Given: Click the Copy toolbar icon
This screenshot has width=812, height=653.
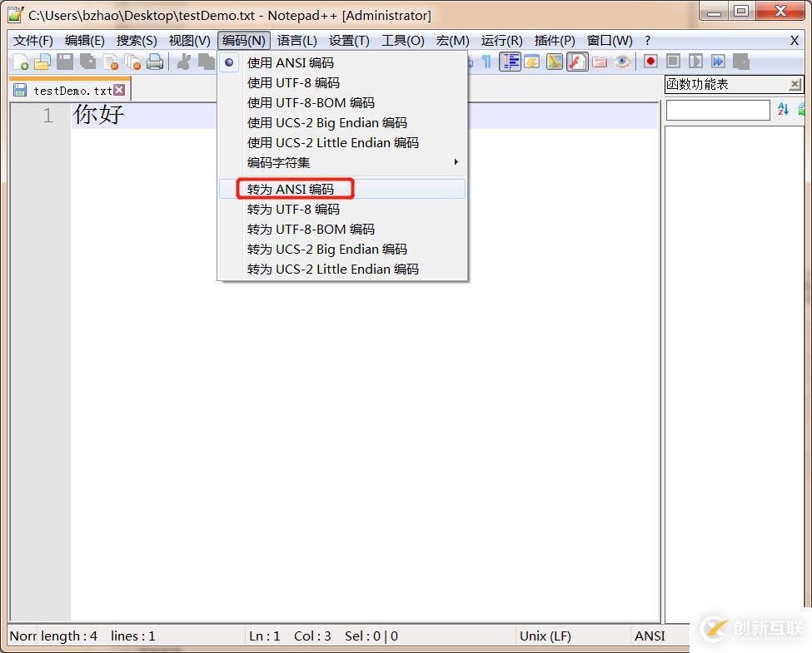Looking at the screenshot, I should tap(206, 62).
